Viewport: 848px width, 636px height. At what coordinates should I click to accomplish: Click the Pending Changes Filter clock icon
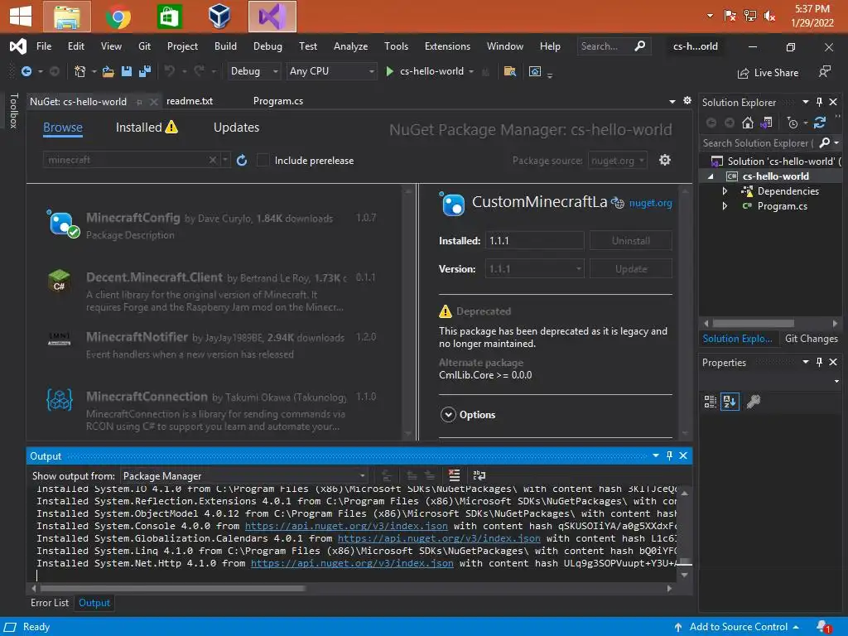[793, 123]
